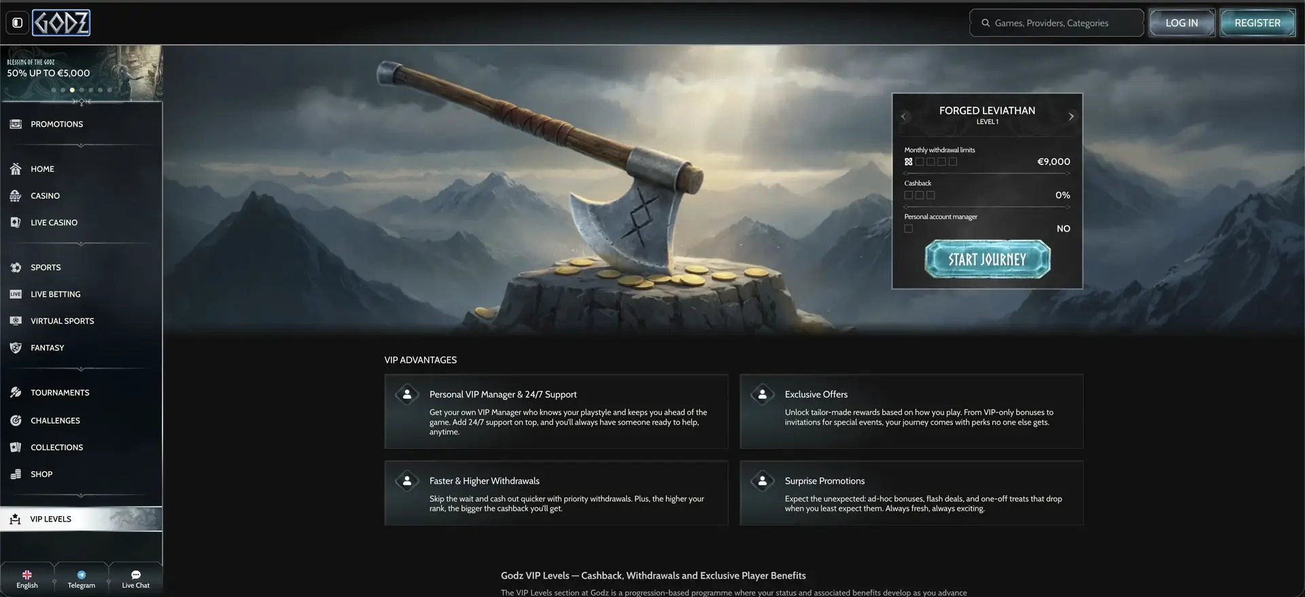Click the FORGED LEVIATHAN level title
1305x597 pixels.
tap(987, 111)
